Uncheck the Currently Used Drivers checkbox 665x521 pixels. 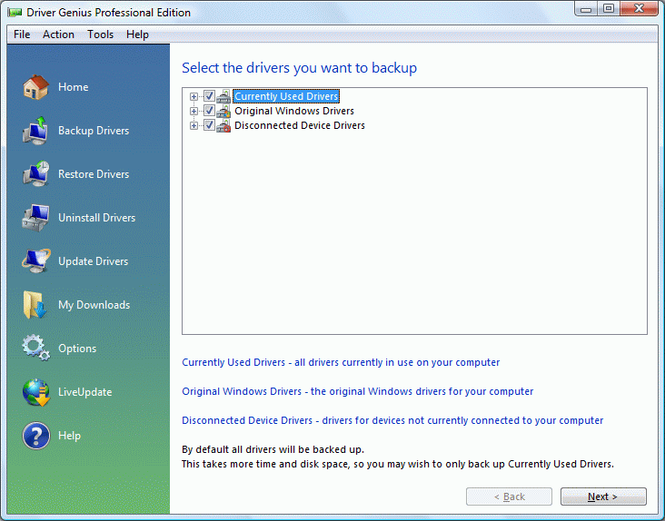click(x=209, y=96)
